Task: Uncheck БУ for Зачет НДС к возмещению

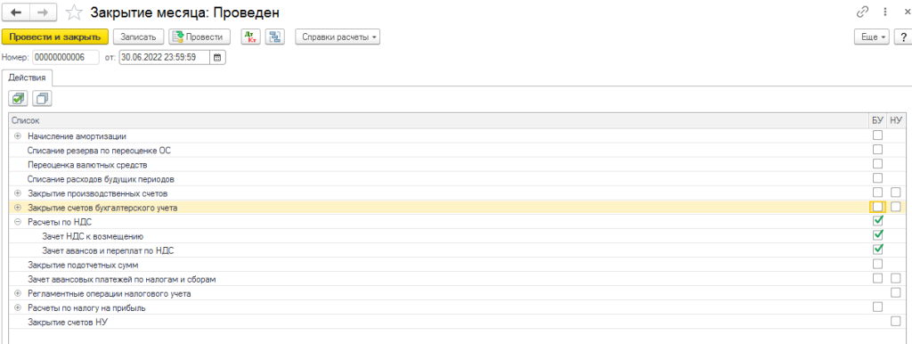Action: (x=877, y=235)
